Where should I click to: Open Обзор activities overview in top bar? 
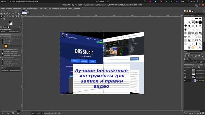click(x=4, y=1)
